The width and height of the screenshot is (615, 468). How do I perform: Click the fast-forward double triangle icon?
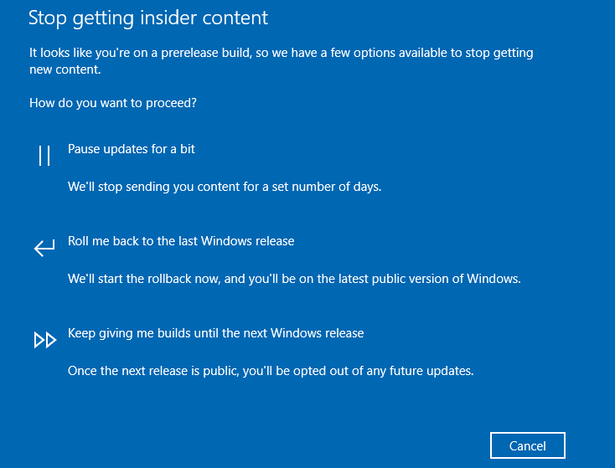pos(45,340)
